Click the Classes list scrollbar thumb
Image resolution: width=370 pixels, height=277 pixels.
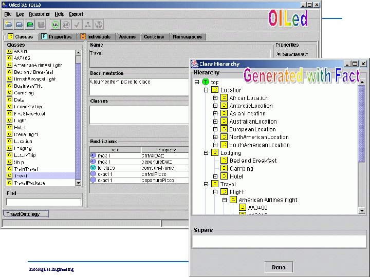click(x=78, y=122)
